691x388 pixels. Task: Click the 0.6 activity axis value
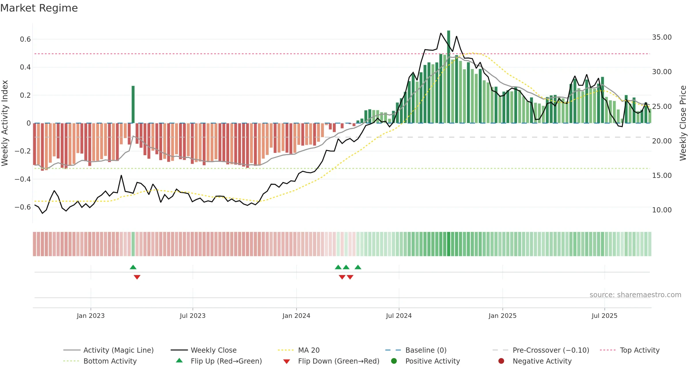coord(25,39)
